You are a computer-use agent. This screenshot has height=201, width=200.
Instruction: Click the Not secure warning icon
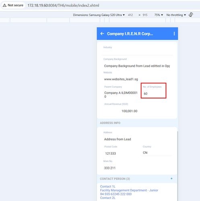[x=4, y=5]
